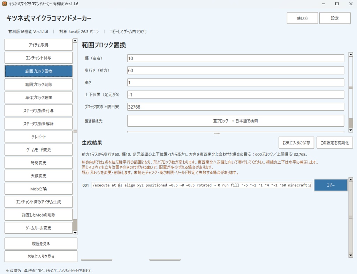Choose 指定したMobの削除
The image size is (357, 274).
38,215
